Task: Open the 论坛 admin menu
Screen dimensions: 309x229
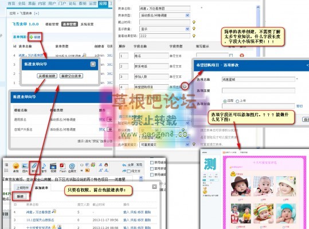Action: coord(72,3)
